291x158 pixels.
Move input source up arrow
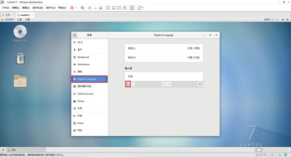(164, 84)
